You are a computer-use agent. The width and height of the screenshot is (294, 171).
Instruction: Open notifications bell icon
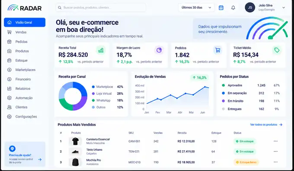233,8
